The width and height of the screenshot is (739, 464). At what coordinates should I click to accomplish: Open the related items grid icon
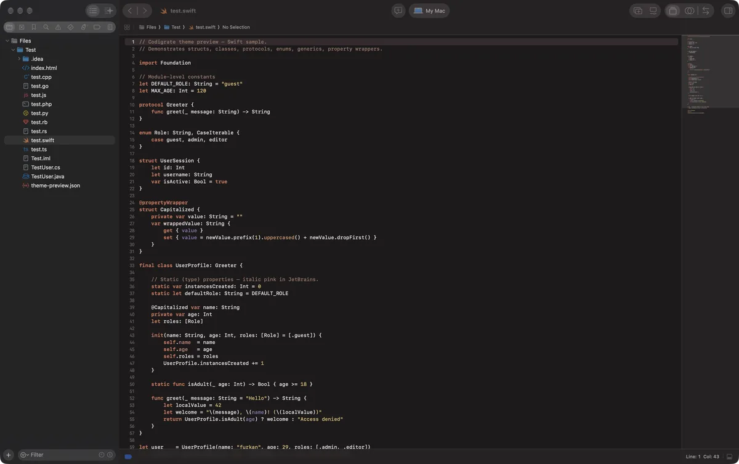coord(127,27)
